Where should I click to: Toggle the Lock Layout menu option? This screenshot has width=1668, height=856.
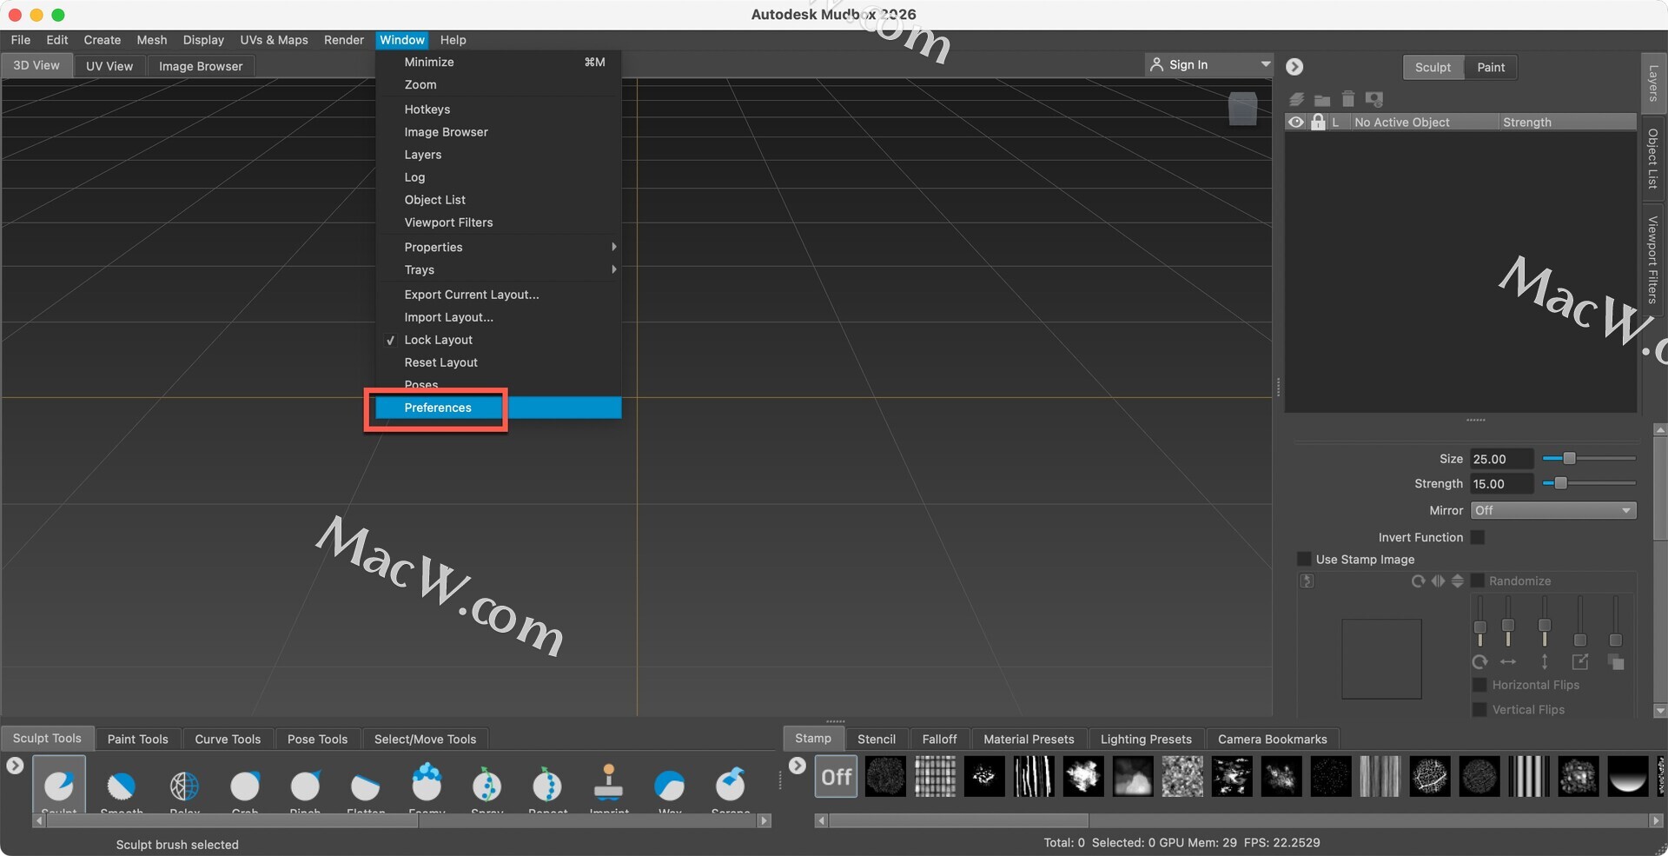499,340
